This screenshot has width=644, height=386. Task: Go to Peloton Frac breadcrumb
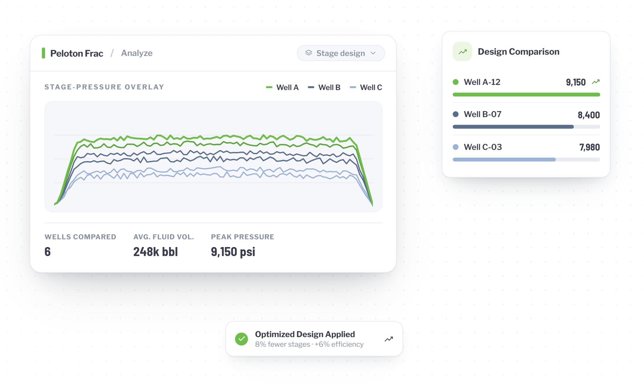coord(77,53)
